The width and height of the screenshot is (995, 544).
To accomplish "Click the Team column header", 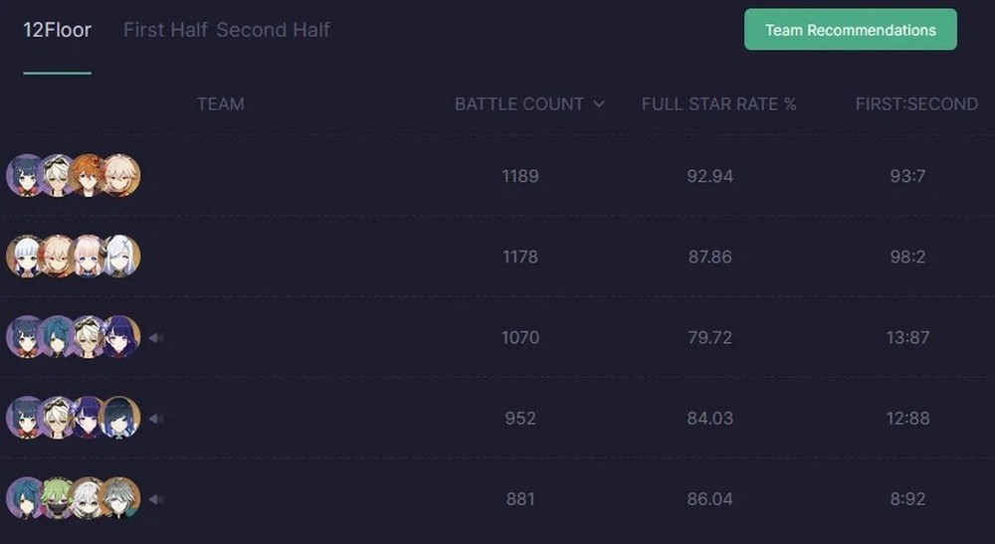I will 220,103.
